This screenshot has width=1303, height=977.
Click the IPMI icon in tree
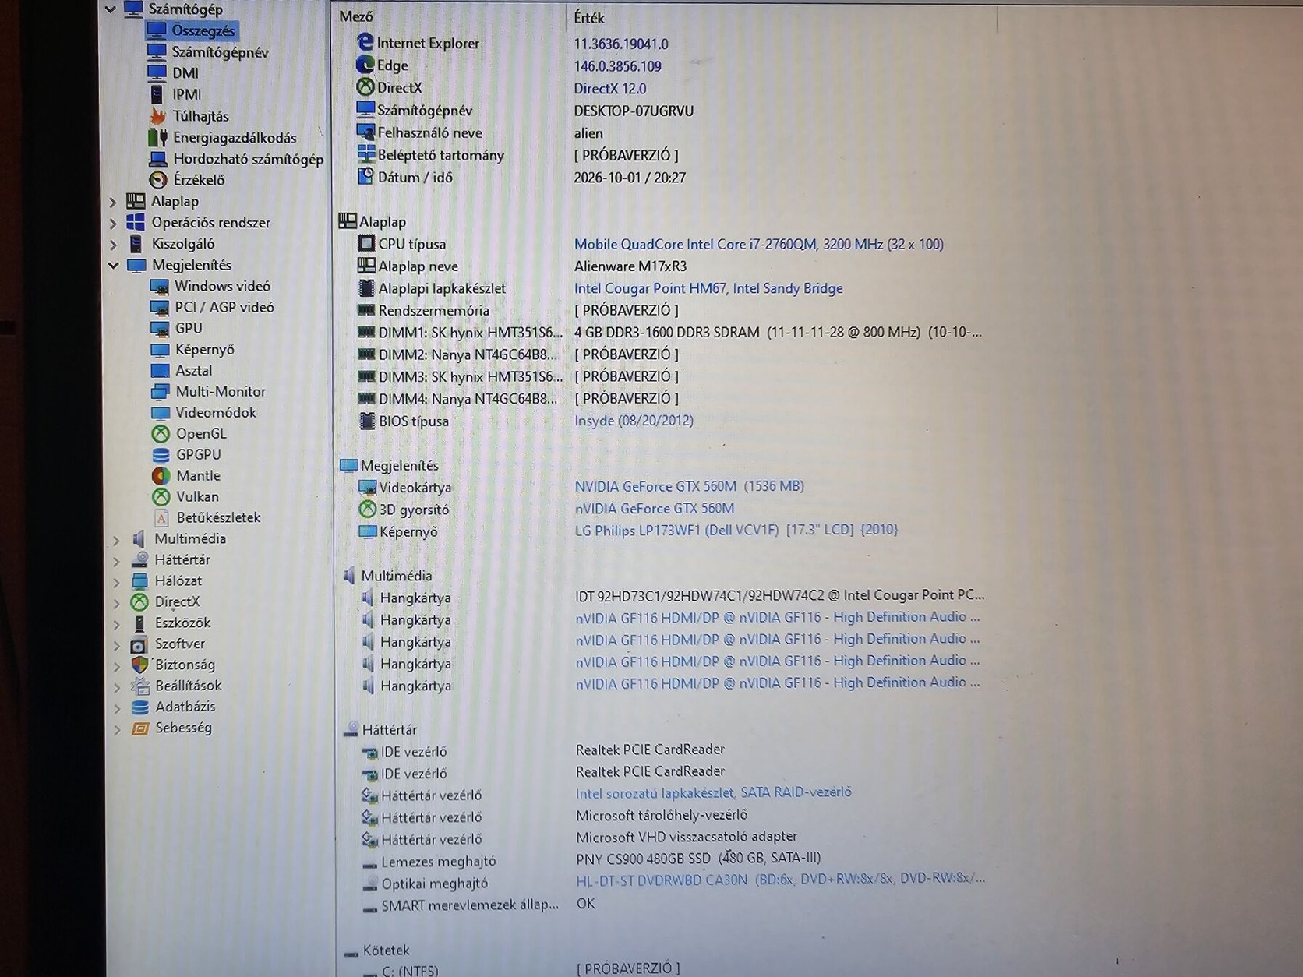157,94
